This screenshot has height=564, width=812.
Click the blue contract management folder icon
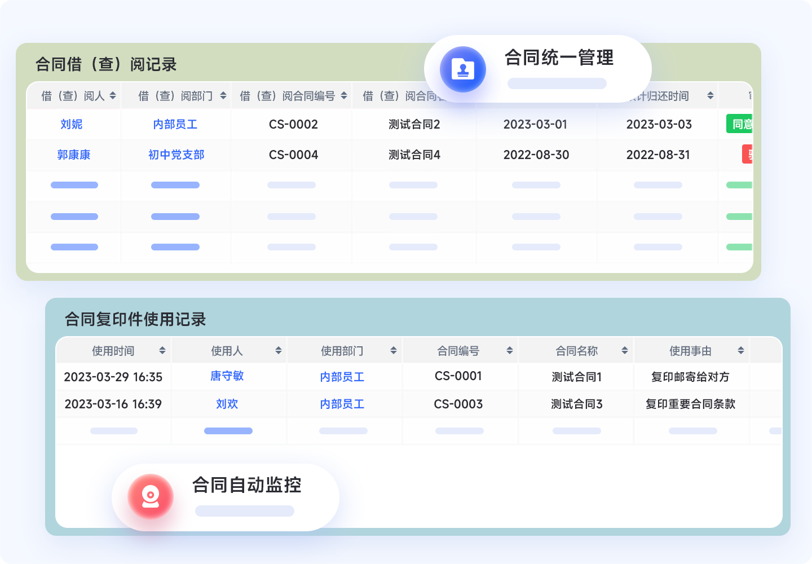tap(463, 69)
